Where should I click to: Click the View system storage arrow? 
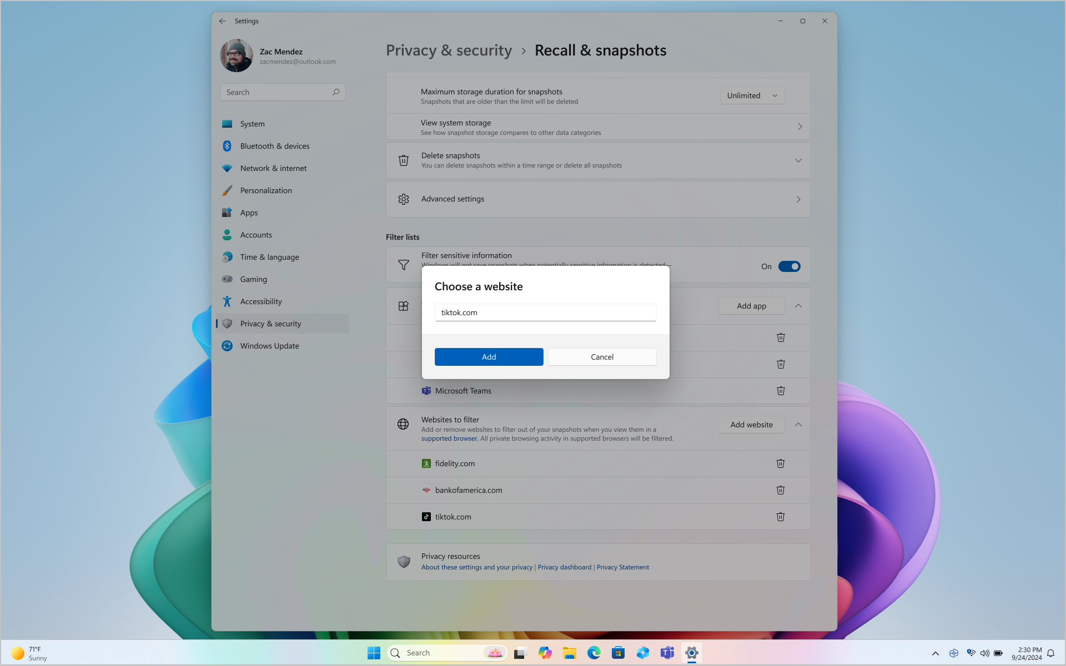[x=799, y=126]
